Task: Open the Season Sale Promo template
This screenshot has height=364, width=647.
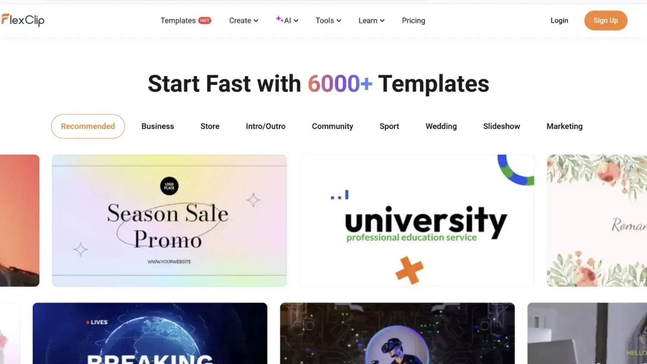Action: [x=170, y=220]
